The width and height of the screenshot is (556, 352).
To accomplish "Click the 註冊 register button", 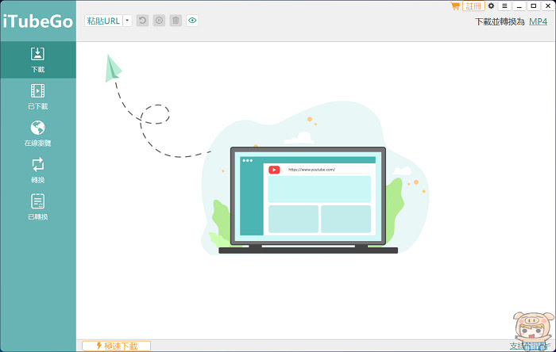I will [473, 6].
